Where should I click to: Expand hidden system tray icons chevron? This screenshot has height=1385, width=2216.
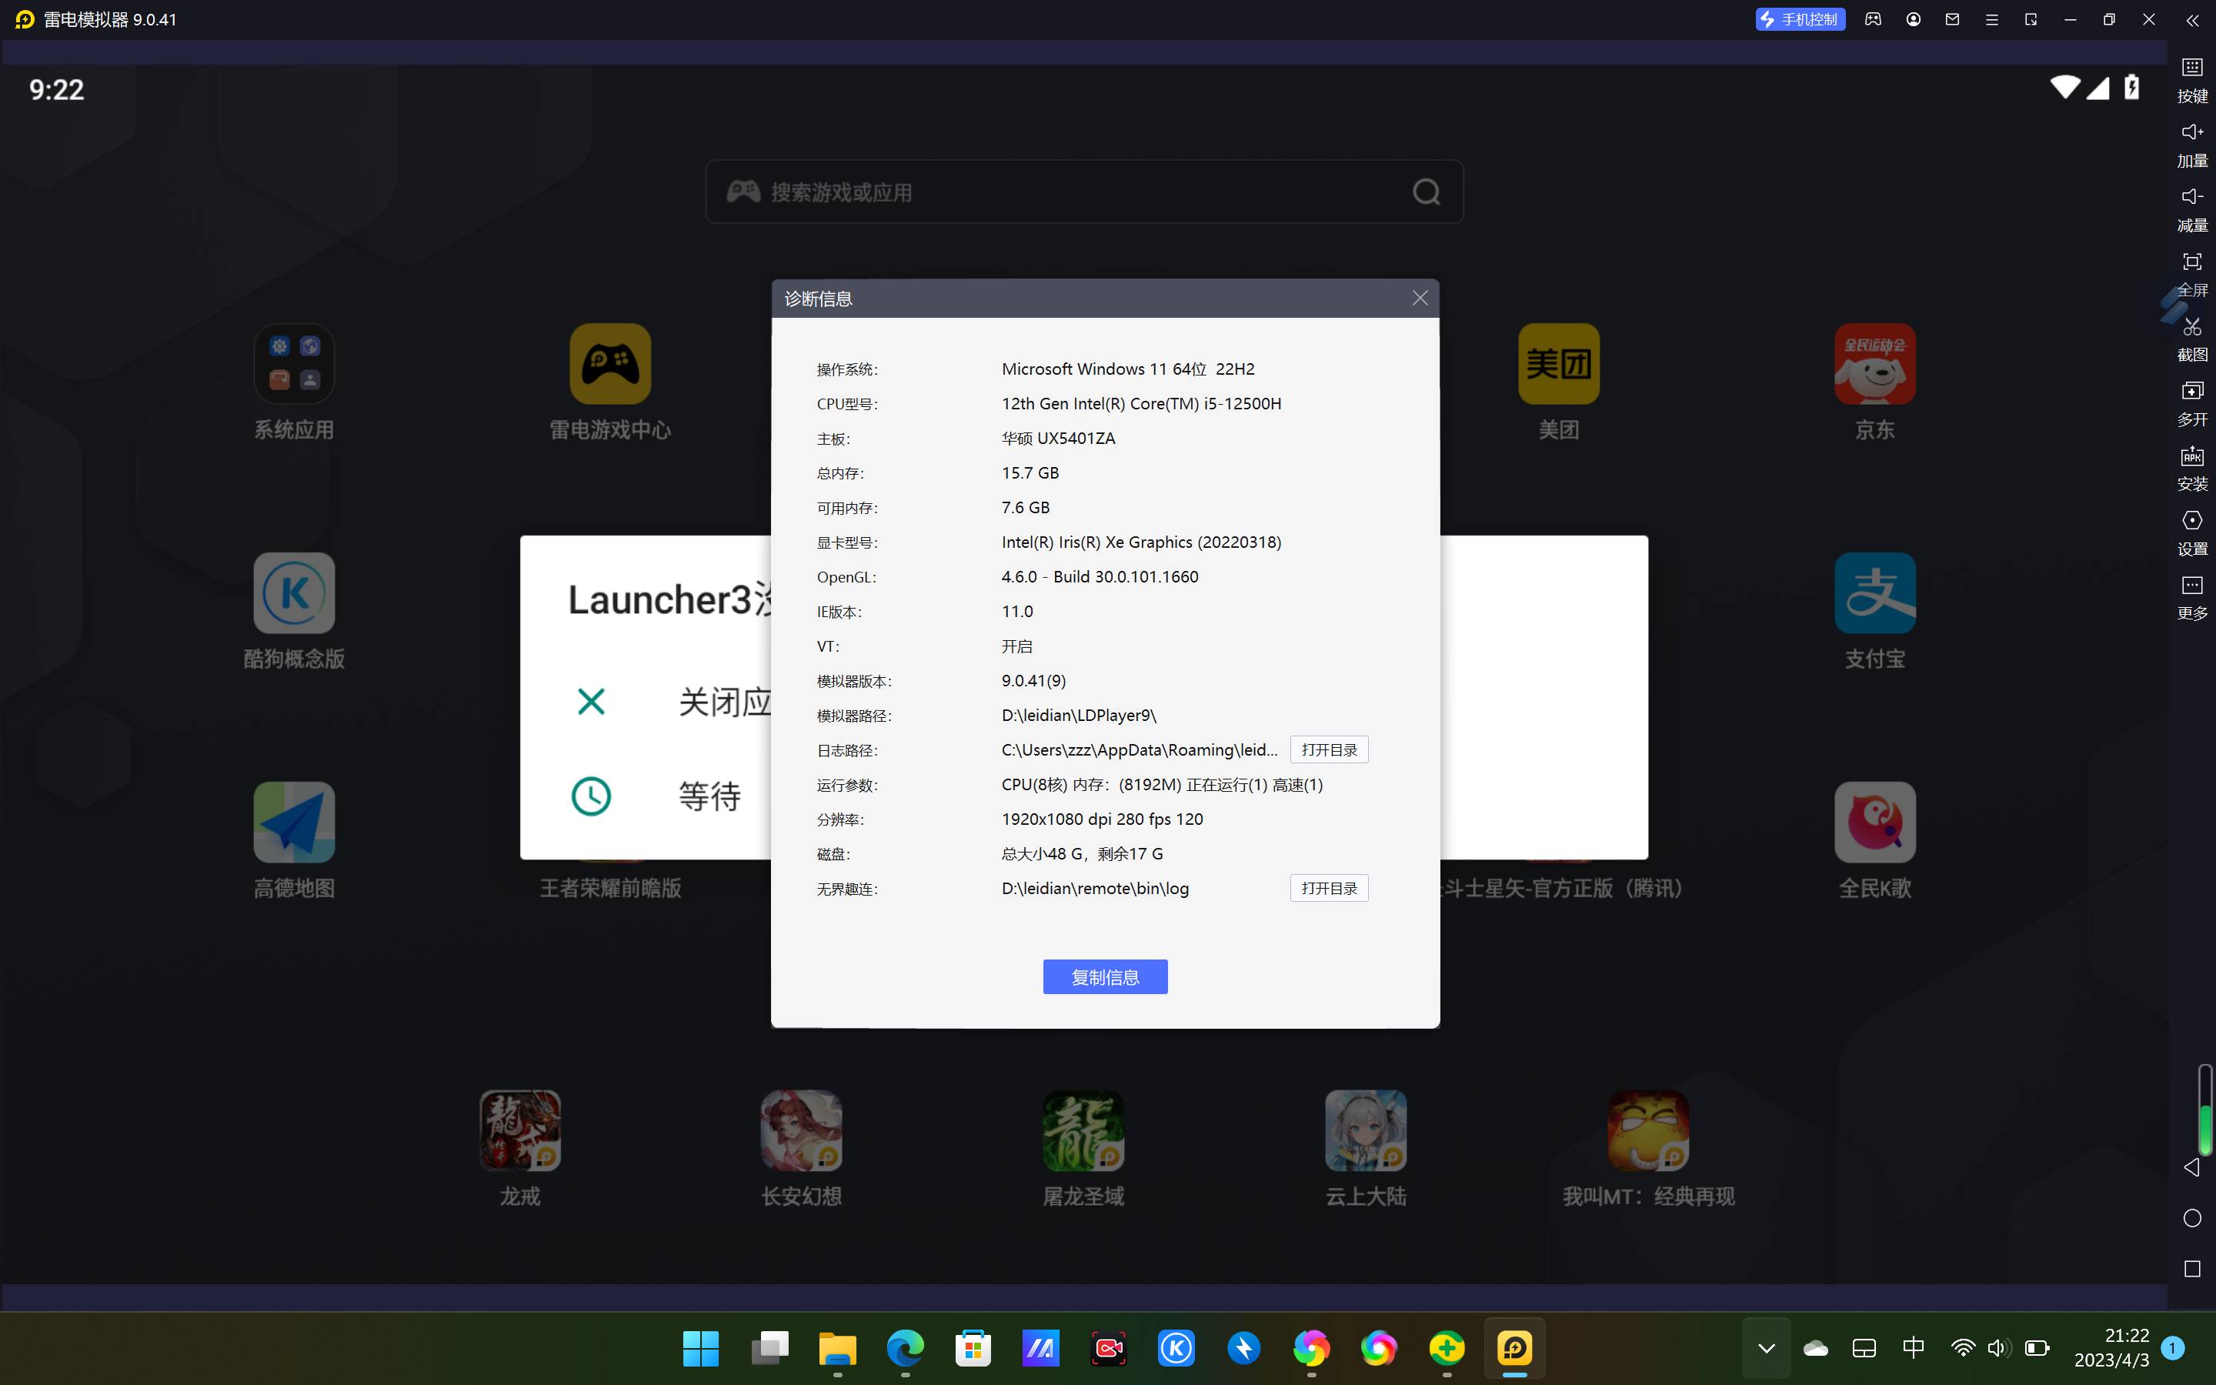1767,1347
